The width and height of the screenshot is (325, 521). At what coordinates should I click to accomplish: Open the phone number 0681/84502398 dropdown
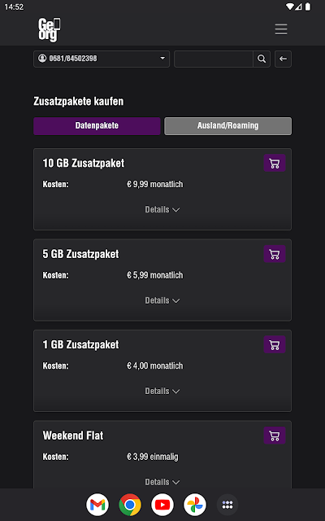click(x=102, y=59)
